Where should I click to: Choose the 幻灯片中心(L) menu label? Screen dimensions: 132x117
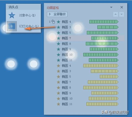(29, 26)
